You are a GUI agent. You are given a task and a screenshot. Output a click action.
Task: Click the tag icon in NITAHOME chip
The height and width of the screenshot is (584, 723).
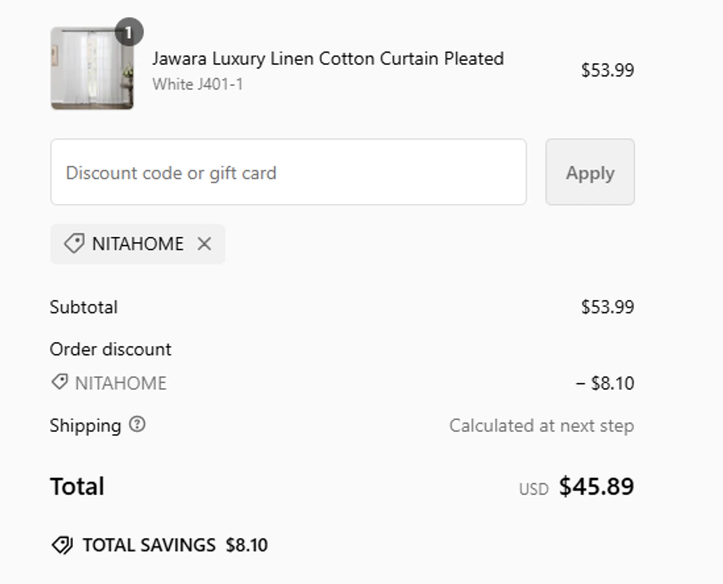pyautogui.click(x=74, y=243)
